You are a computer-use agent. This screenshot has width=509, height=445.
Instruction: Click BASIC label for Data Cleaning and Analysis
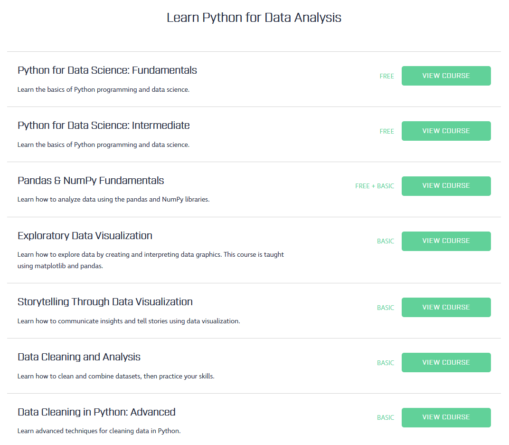coord(385,363)
